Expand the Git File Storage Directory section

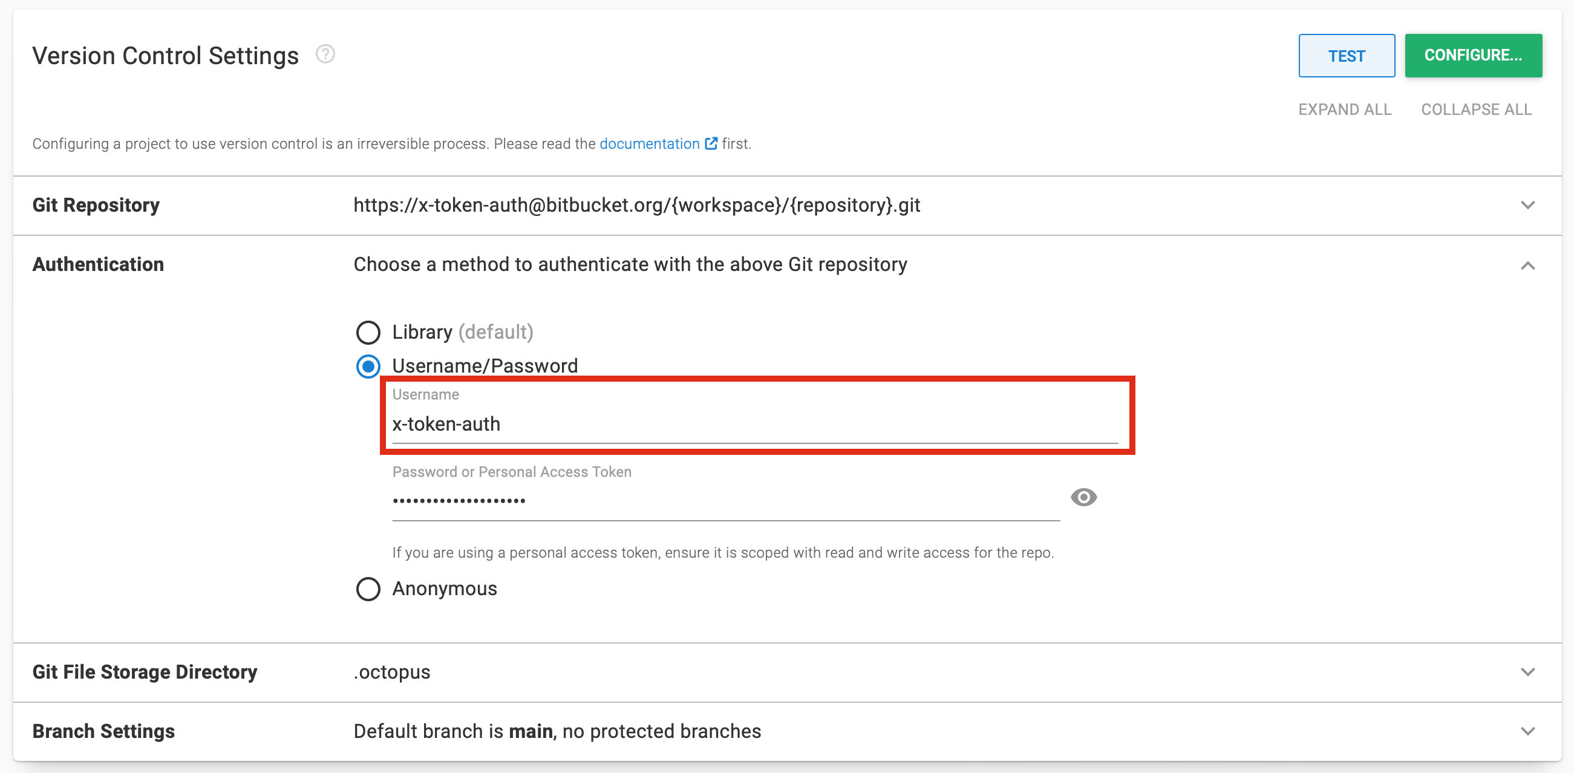(x=1529, y=671)
